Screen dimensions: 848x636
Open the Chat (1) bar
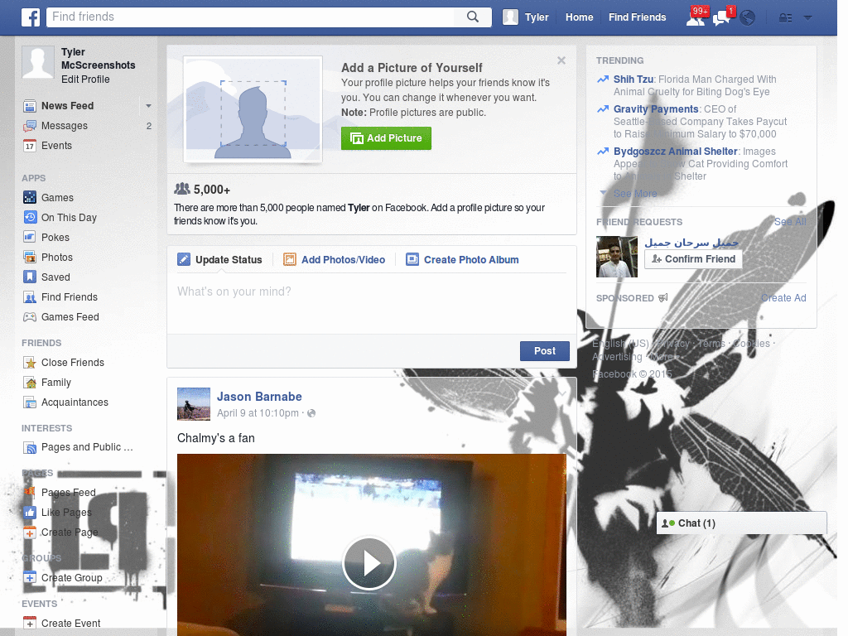pyautogui.click(x=741, y=523)
